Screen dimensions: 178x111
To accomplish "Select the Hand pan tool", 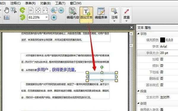I will point(7,10).
